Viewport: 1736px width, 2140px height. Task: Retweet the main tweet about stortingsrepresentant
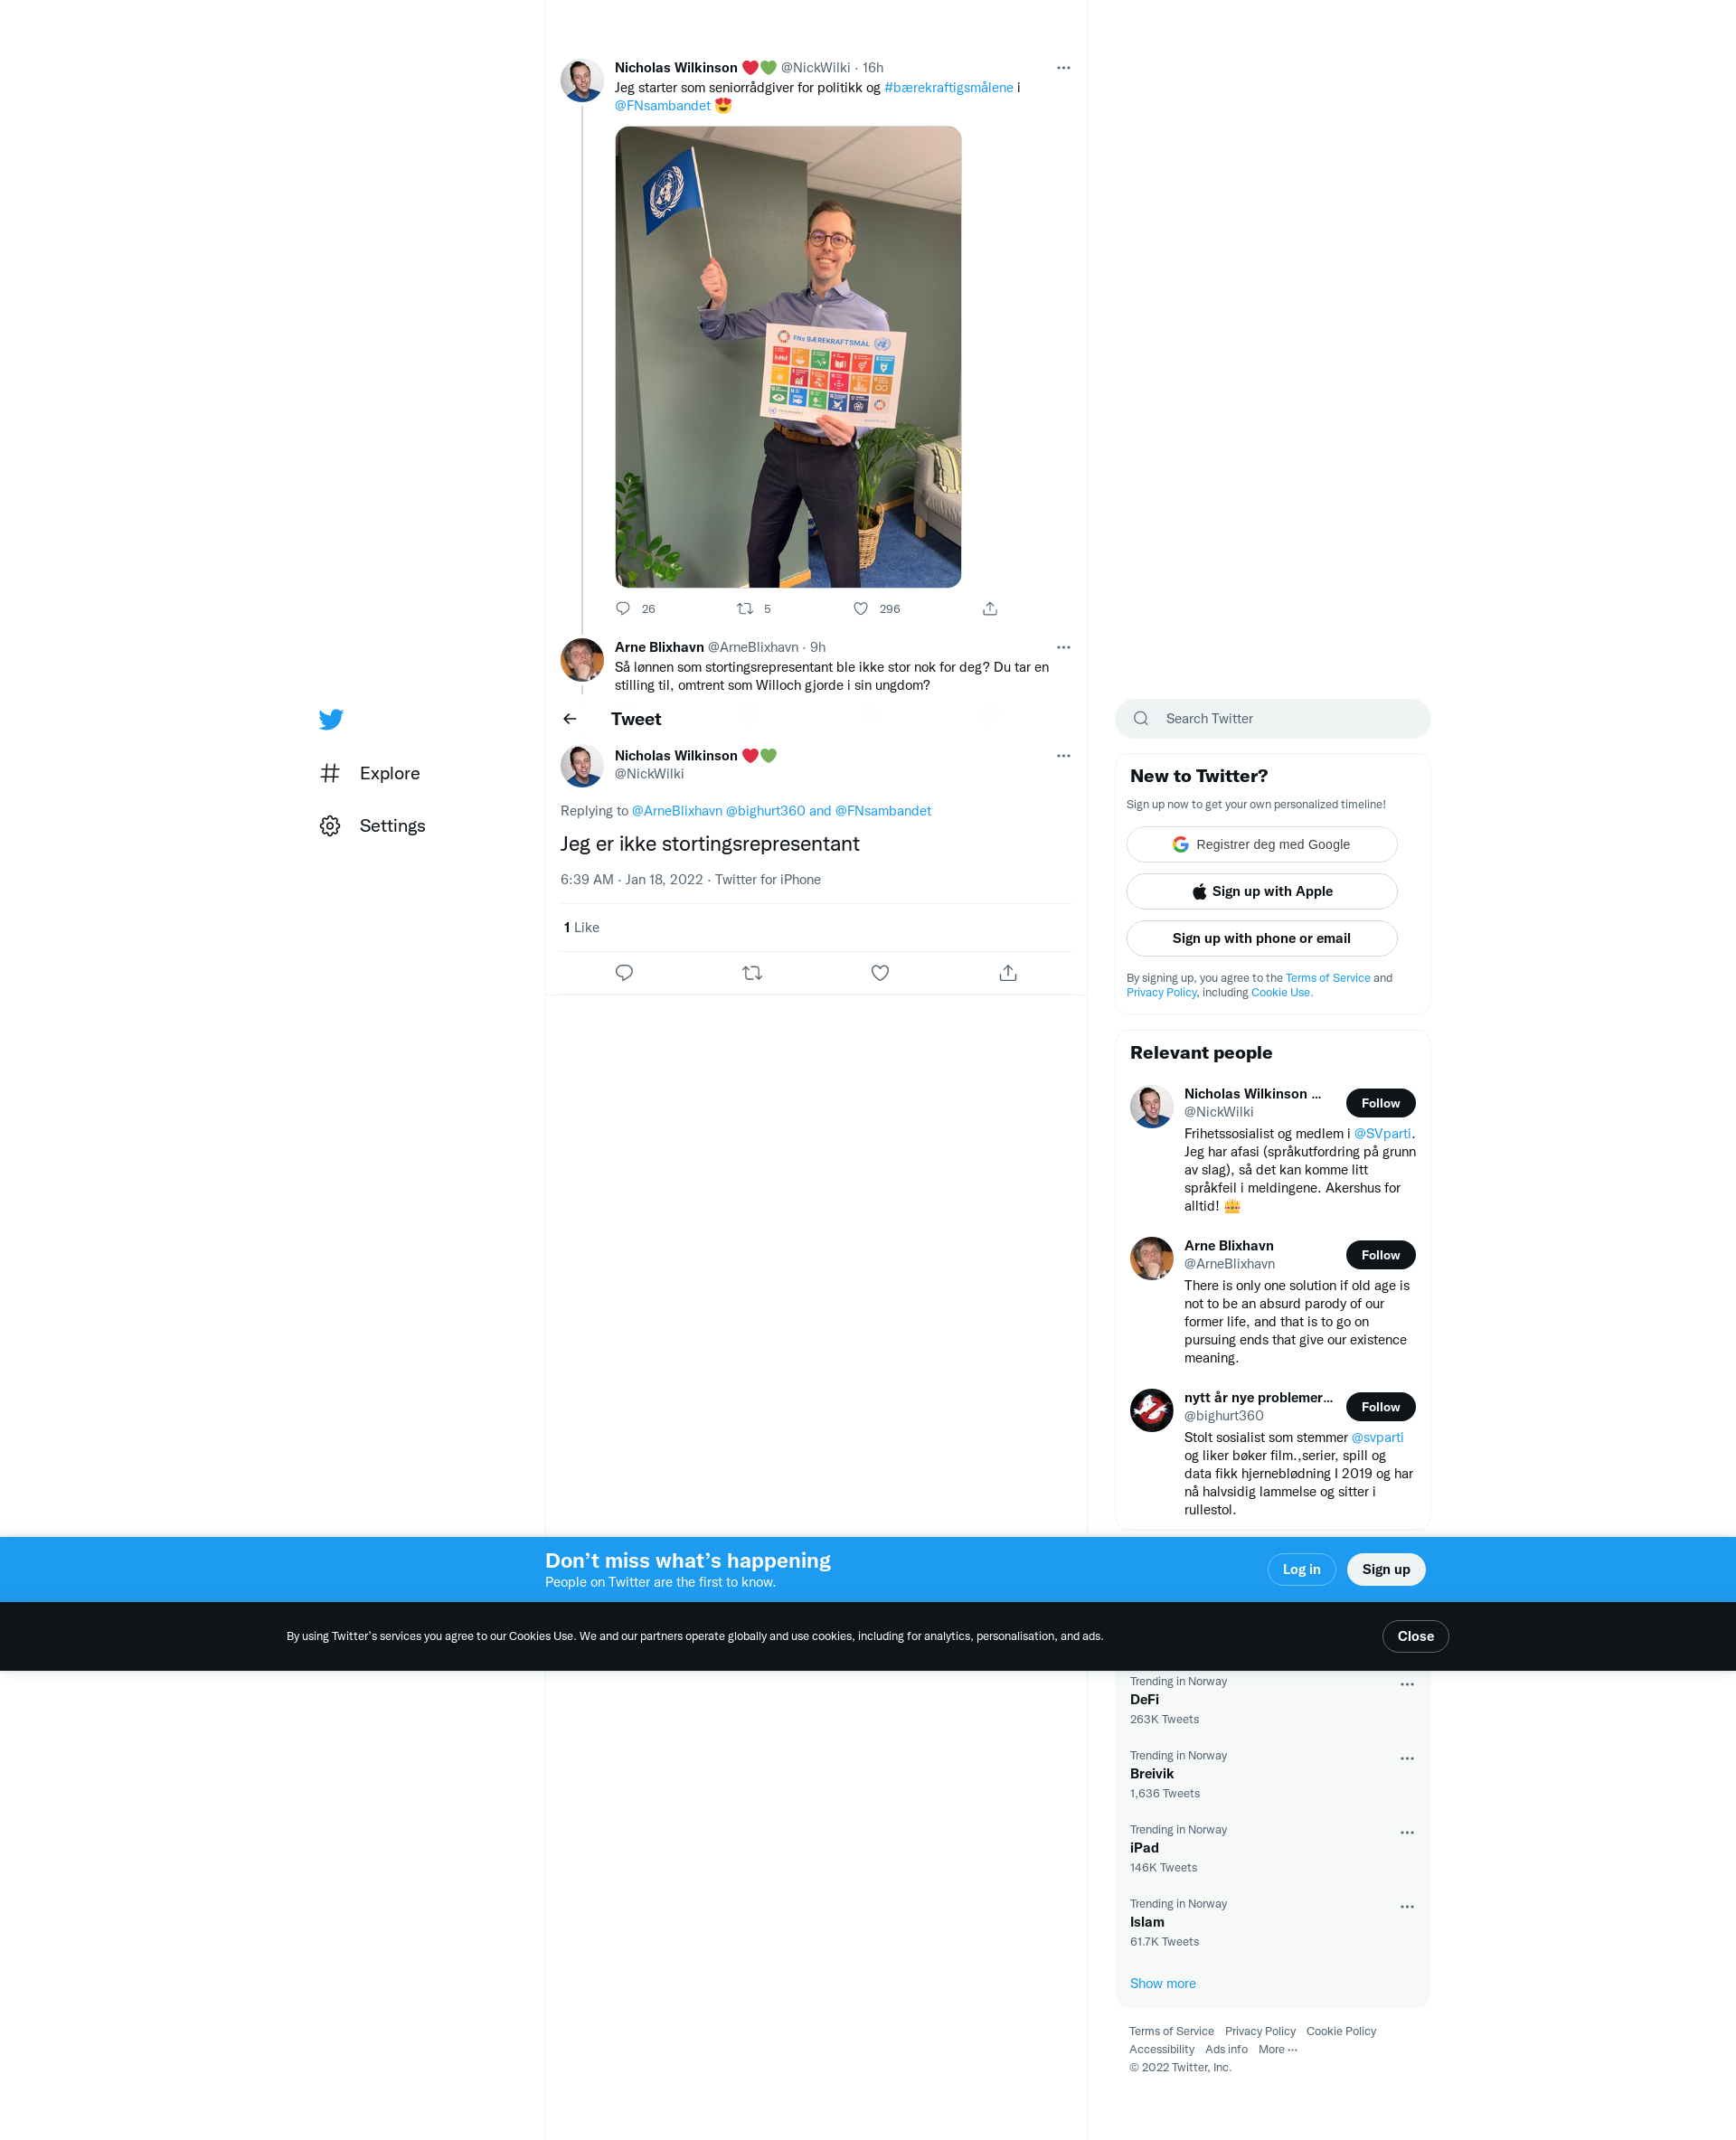point(752,973)
